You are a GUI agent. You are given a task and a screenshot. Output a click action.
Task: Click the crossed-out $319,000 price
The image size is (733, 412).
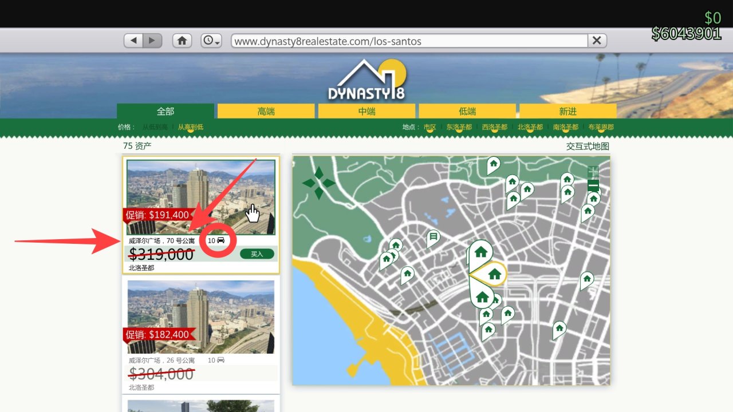pyautogui.click(x=161, y=254)
